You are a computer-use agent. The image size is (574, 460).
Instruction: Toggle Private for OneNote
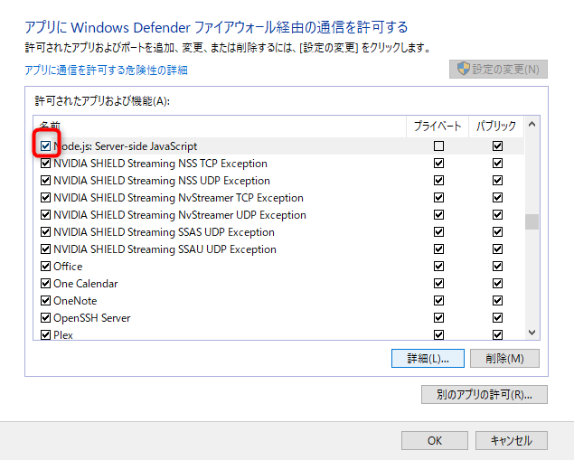click(x=438, y=301)
